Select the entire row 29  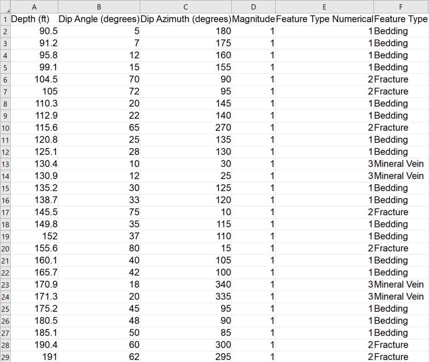(x=5, y=357)
